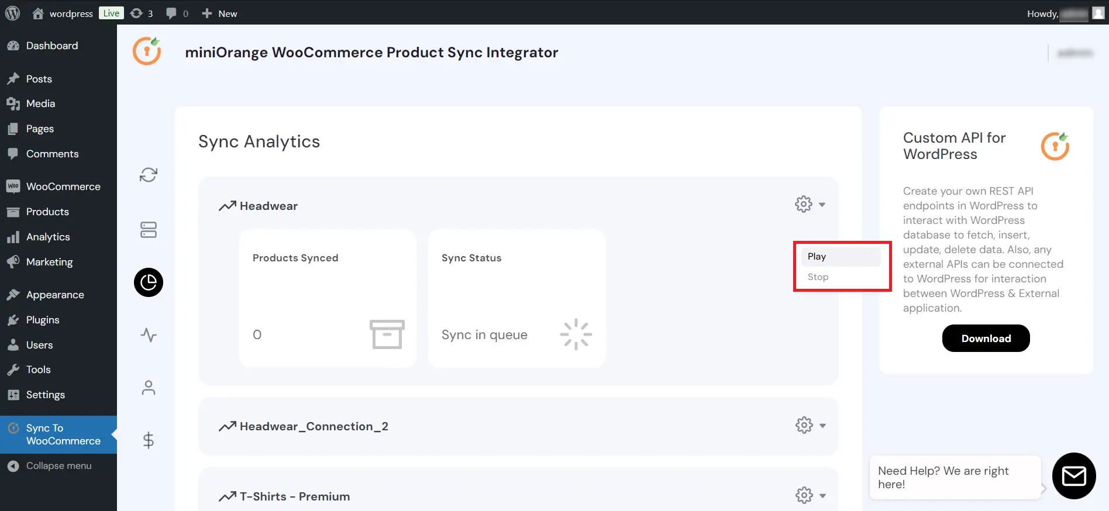Open Tools menu item
The height and width of the screenshot is (511, 1109).
(x=58, y=370)
